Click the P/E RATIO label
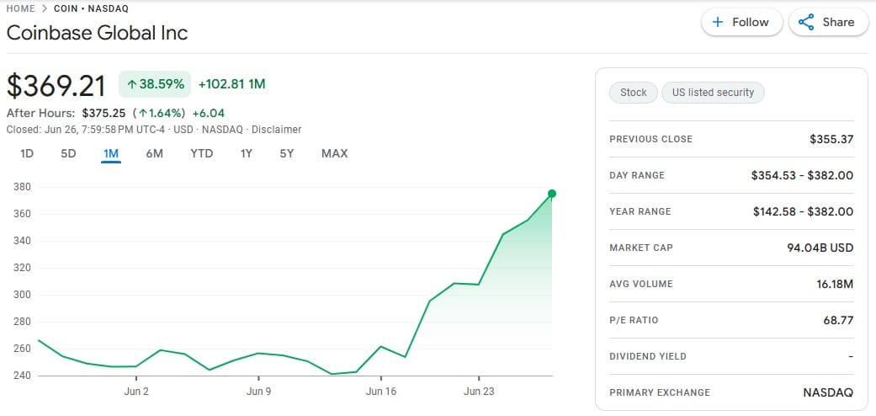The width and height of the screenshot is (876, 416). (x=634, y=320)
